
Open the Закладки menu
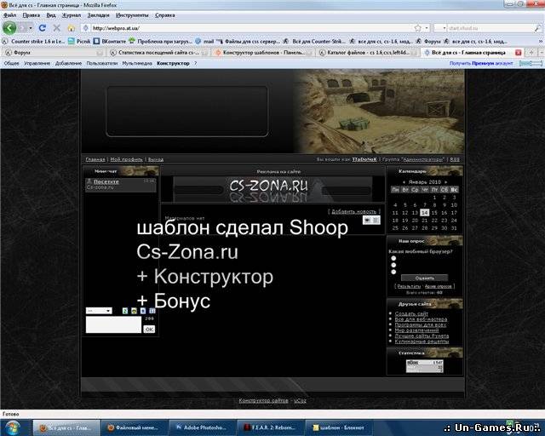(x=98, y=14)
